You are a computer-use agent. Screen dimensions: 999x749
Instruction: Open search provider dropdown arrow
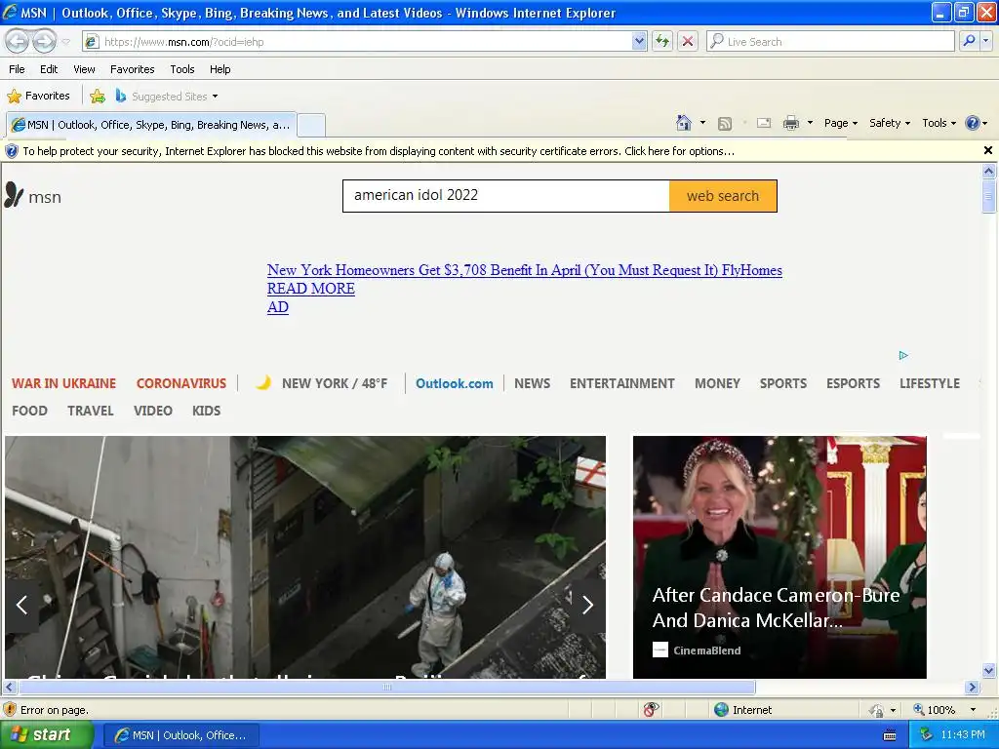[985, 41]
